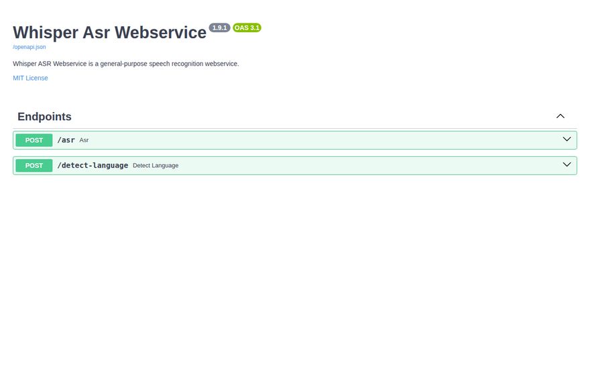This screenshot has height=369, width=590.
Task: Open the /openapi.json link
Action: click(29, 47)
